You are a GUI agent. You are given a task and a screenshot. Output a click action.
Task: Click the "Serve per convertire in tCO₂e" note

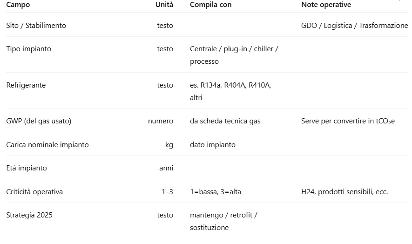click(348, 121)
